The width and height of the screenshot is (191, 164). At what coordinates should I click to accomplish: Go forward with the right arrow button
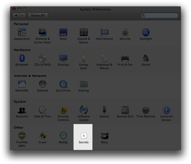[22, 15]
